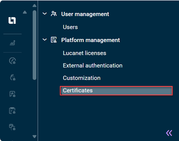The image size is (179, 141).
Task: Click the User management people icon
Action: (54, 14)
